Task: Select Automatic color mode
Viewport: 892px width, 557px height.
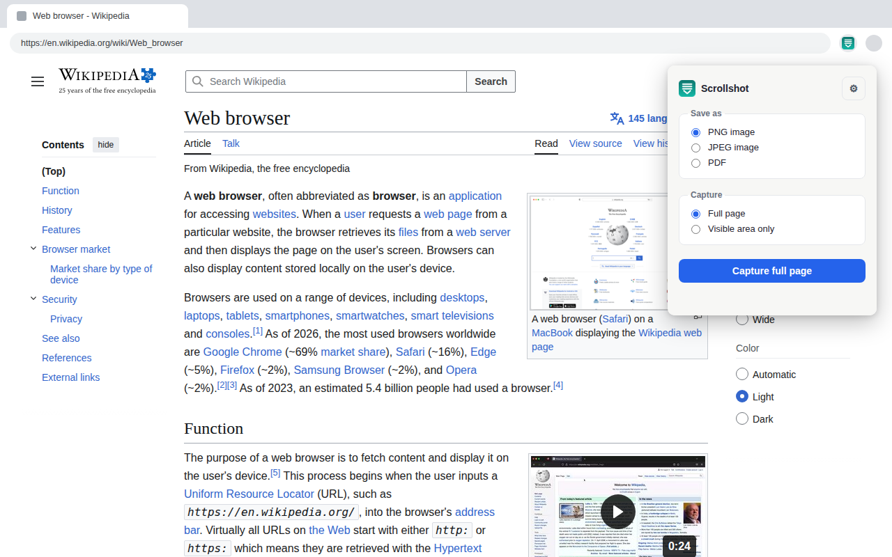Action: click(x=742, y=375)
